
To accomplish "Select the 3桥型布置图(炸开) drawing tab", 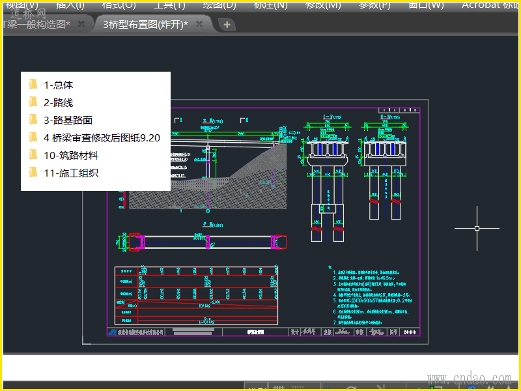I will [x=145, y=24].
